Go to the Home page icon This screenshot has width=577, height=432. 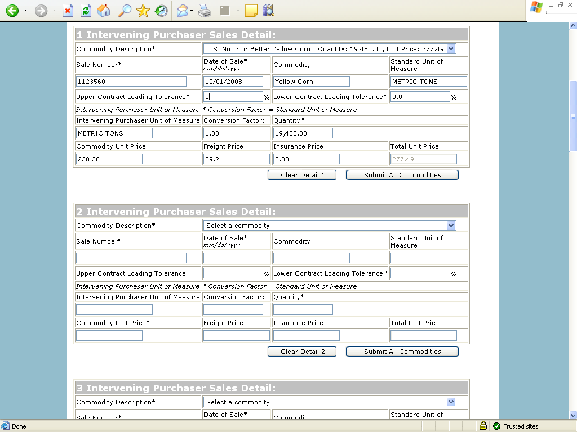104,11
